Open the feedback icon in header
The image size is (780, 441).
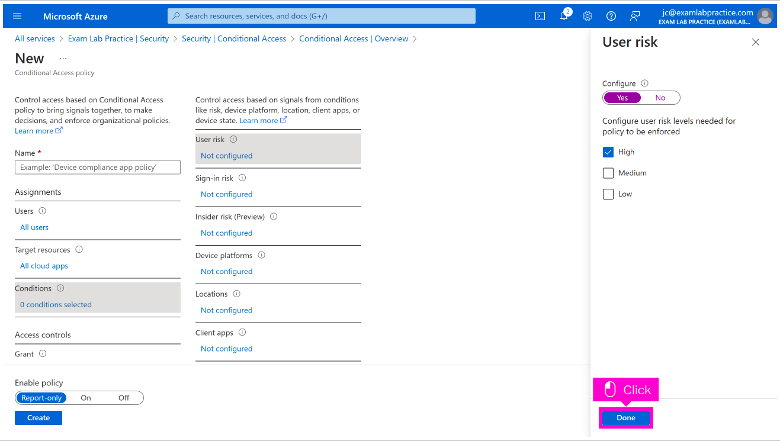point(635,16)
